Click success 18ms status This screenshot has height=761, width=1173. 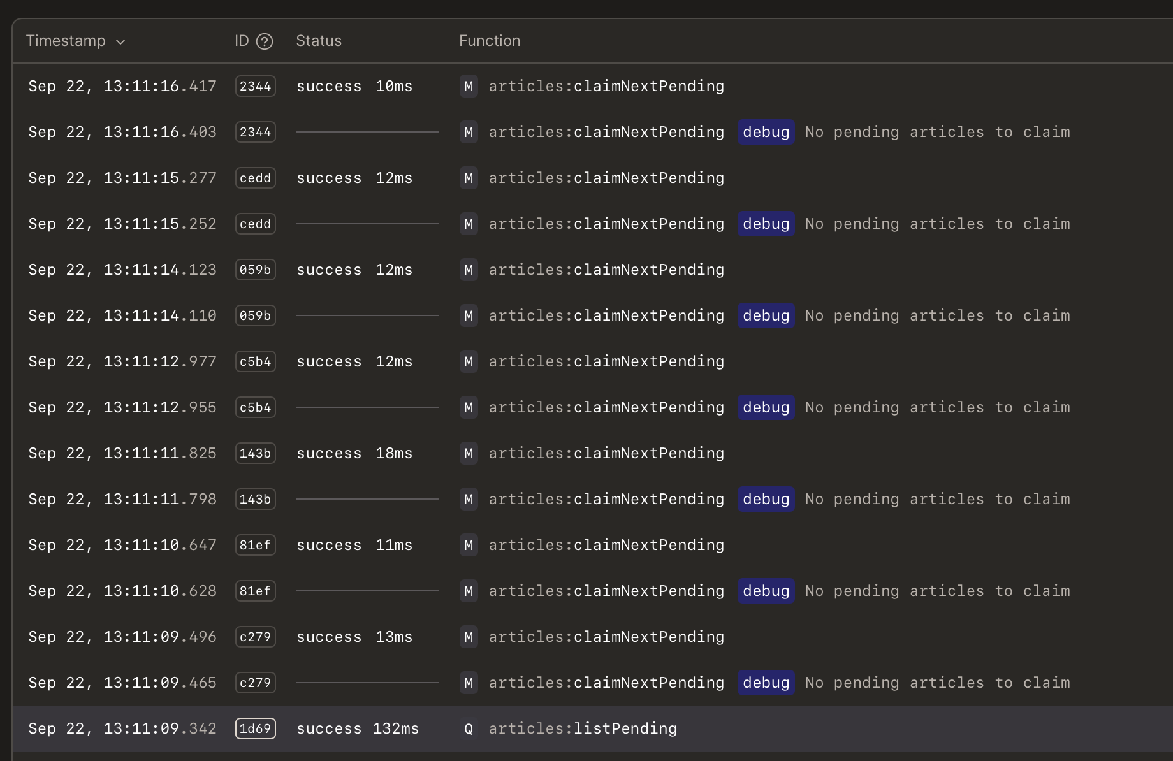[354, 453]
